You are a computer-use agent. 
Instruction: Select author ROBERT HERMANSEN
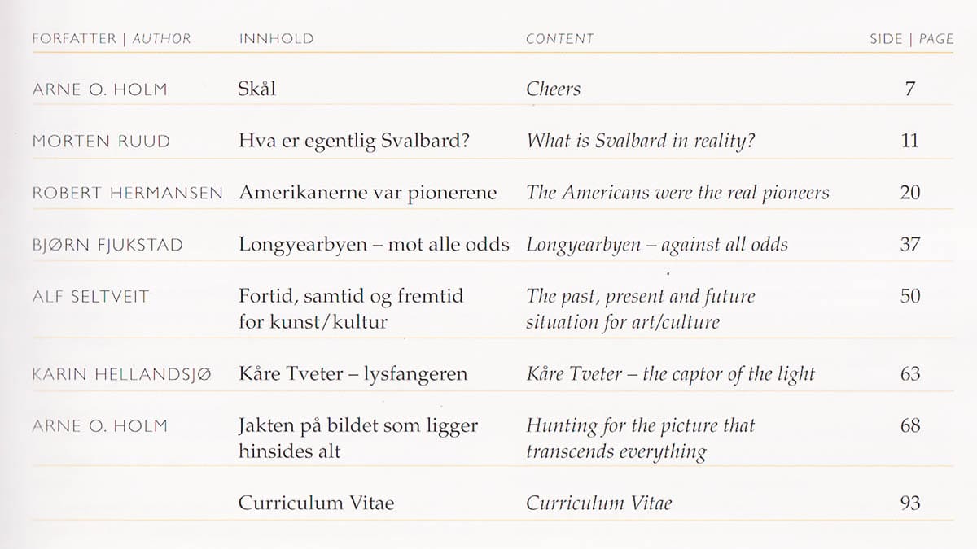click(x=127, y=194)
